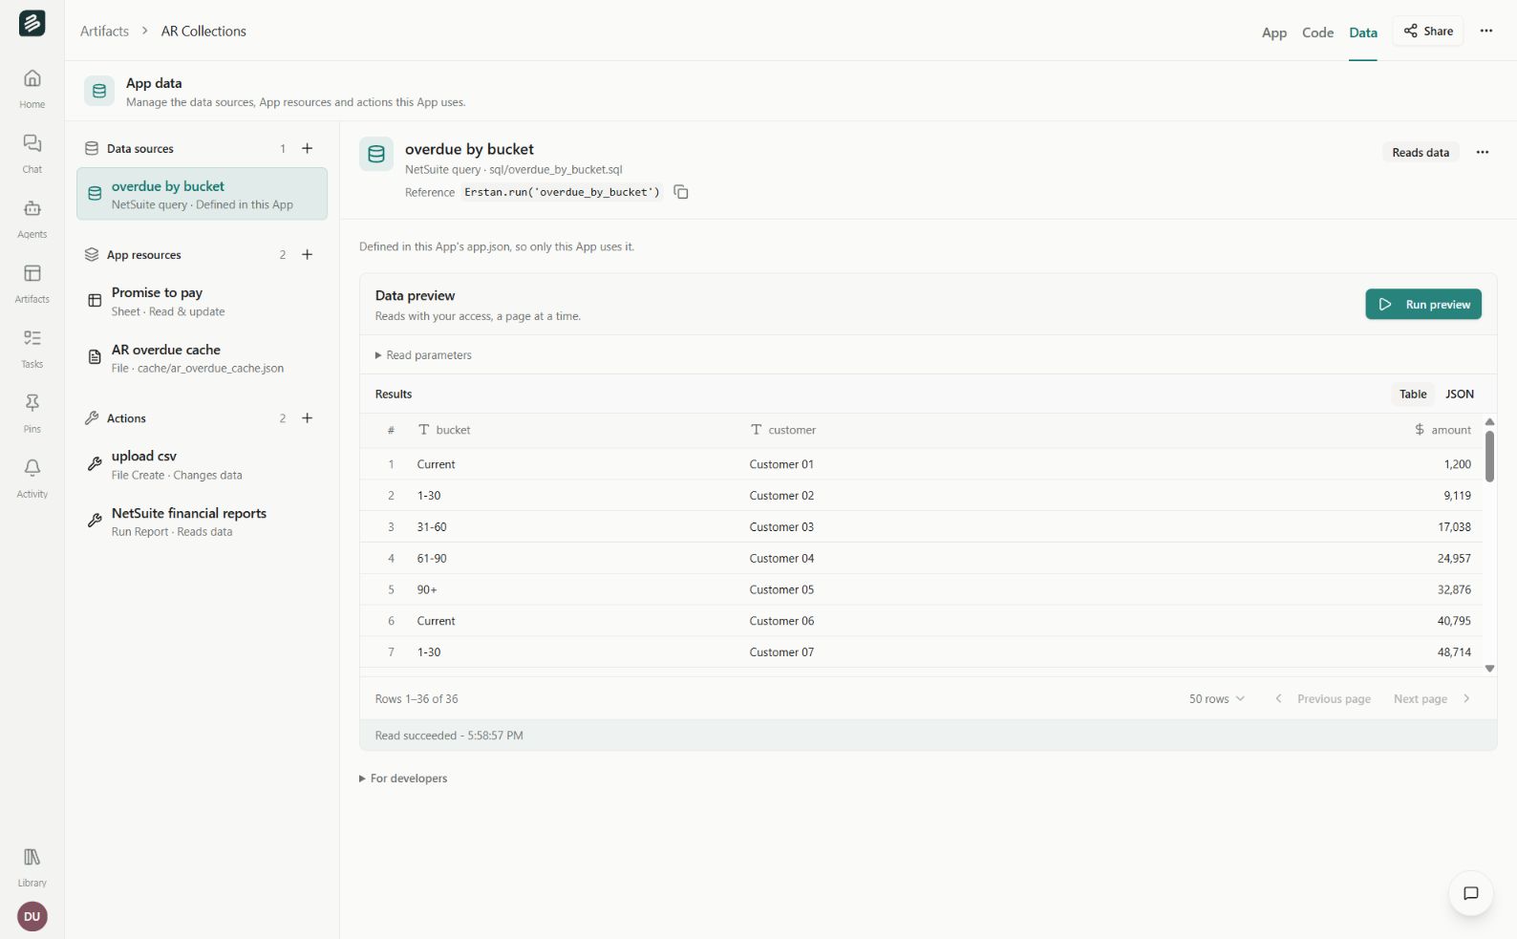Open the Chat section
Screen dimensions: 1517x939
pos(32,154)
